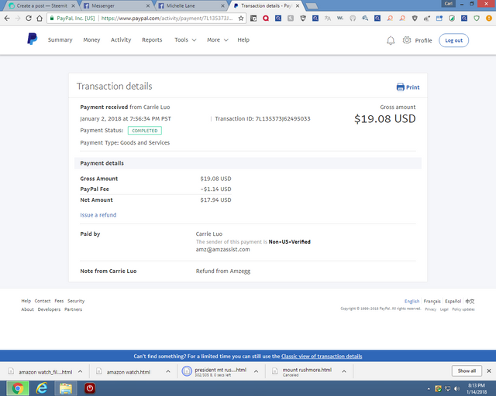Open Classic view of transaction details link
This screenshot has height=396, width=496.
[x=322, y=357]
